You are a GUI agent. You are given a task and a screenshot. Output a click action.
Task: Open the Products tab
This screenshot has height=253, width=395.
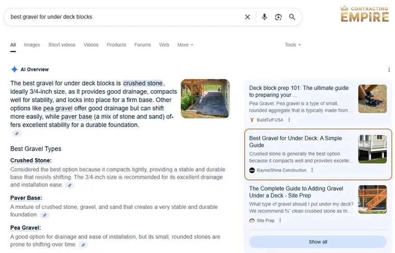click(x=116, y=45)
